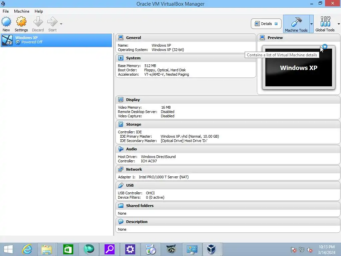This screenshot has width=341, height=256.
Task: Open the Help menu
Action: tap(39, 11)
